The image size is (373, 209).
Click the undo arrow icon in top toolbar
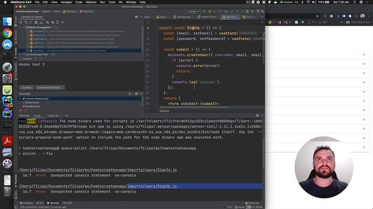252,12
